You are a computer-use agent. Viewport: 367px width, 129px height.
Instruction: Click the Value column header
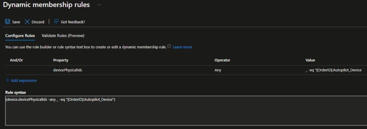(310, 60)
